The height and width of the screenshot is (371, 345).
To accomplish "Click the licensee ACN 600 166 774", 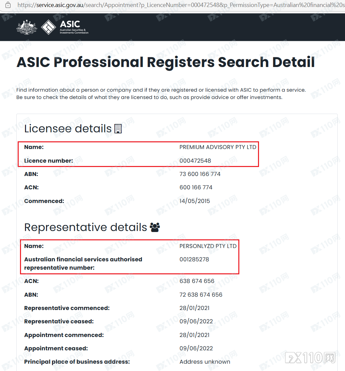I will (x=196, y=187).
